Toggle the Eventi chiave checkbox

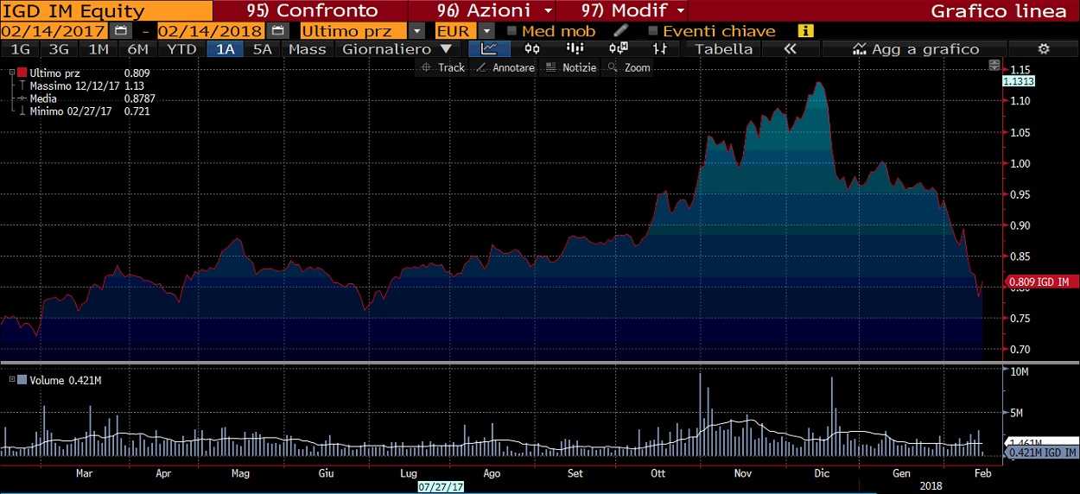[654, 30]
